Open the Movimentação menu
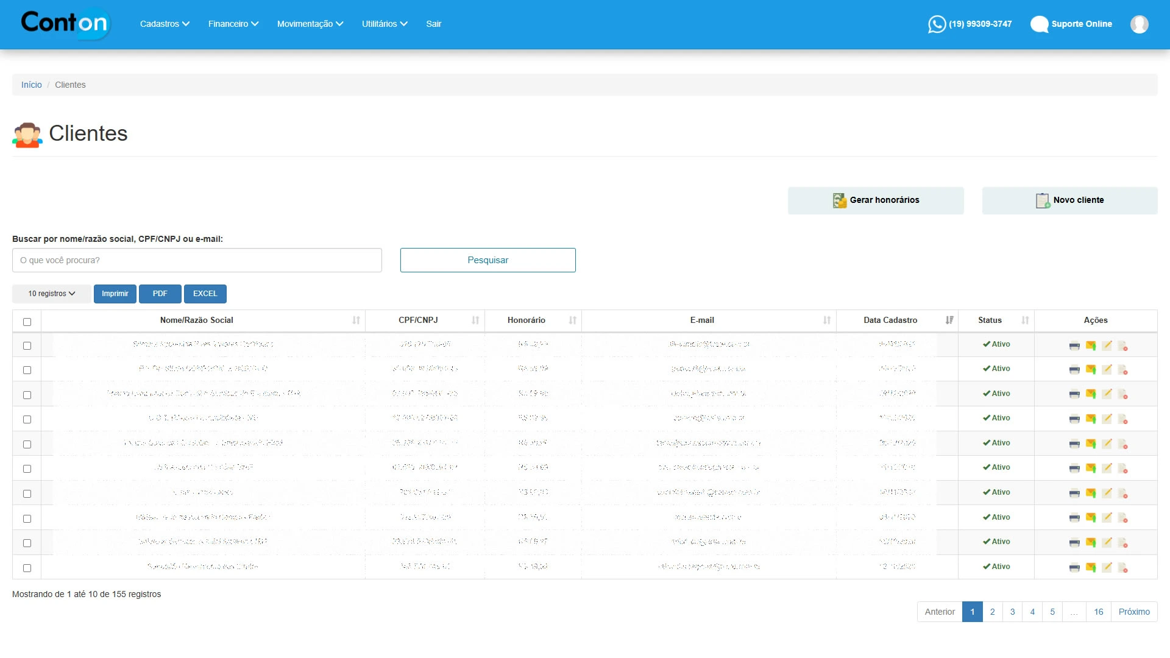Screen dimensions: 1170x658 coord(310,24)
